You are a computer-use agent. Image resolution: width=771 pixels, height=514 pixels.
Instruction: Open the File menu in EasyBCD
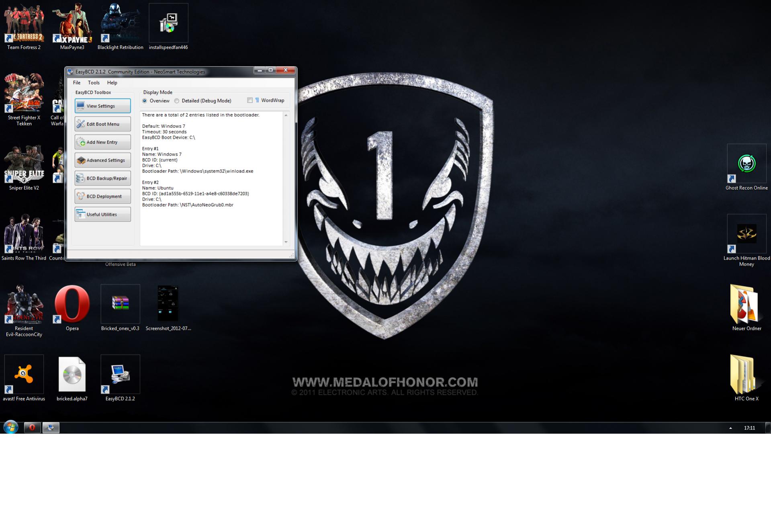coord(77,83)
